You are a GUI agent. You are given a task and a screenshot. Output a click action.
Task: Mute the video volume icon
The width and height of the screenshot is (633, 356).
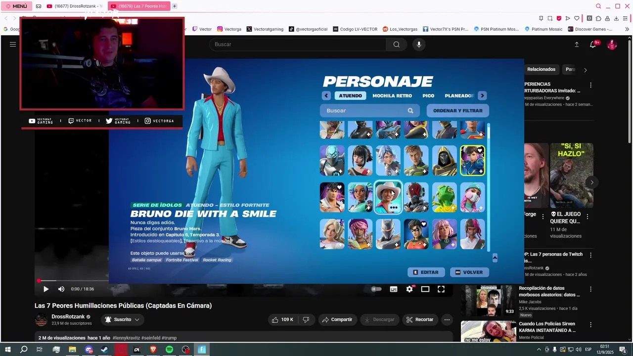pyautogui.click(x=61, y=289)
